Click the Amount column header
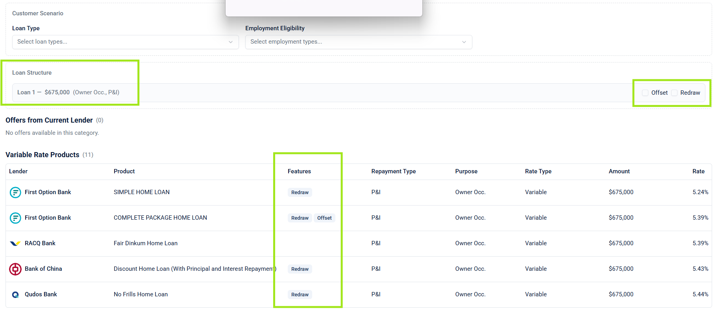 619,171
